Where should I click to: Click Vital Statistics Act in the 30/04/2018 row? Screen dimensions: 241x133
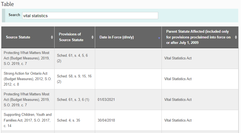tap(178, 120)
